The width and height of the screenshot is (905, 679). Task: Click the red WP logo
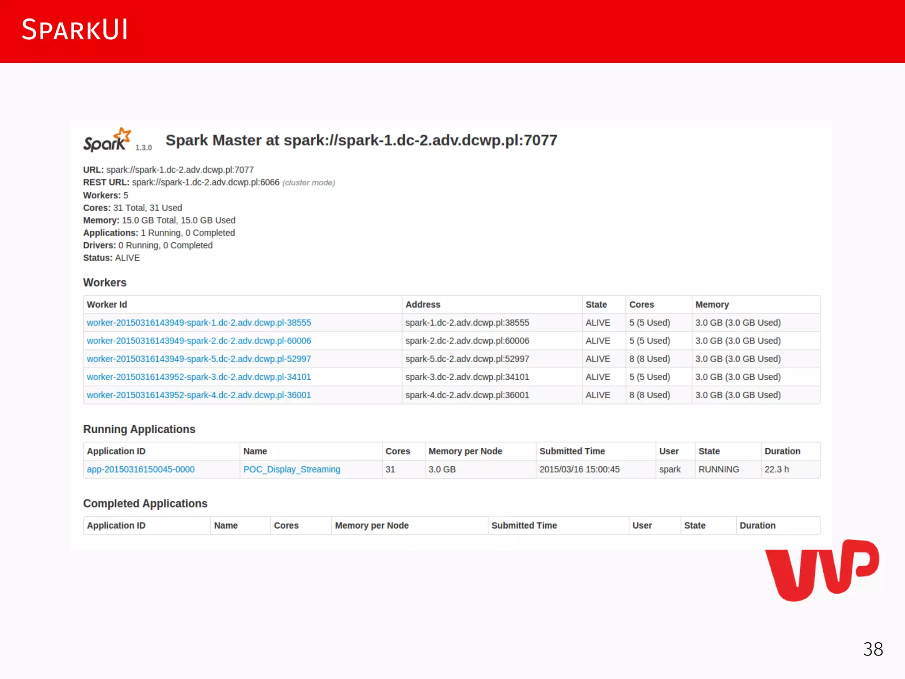point(821,570)
